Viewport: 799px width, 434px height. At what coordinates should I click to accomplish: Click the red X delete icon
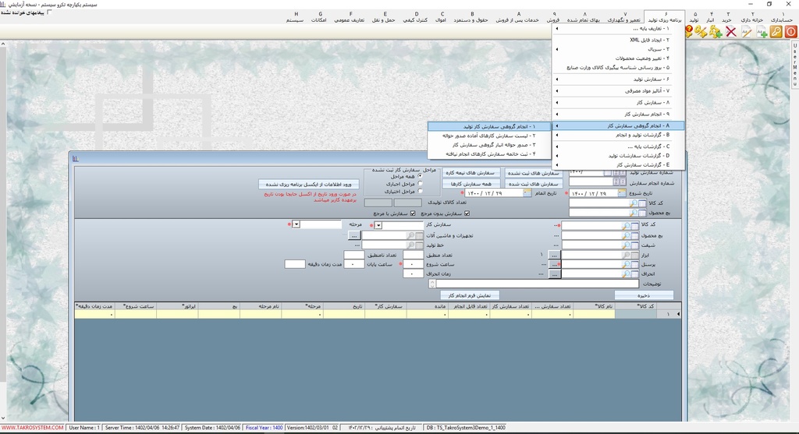(x=731, y=32)
